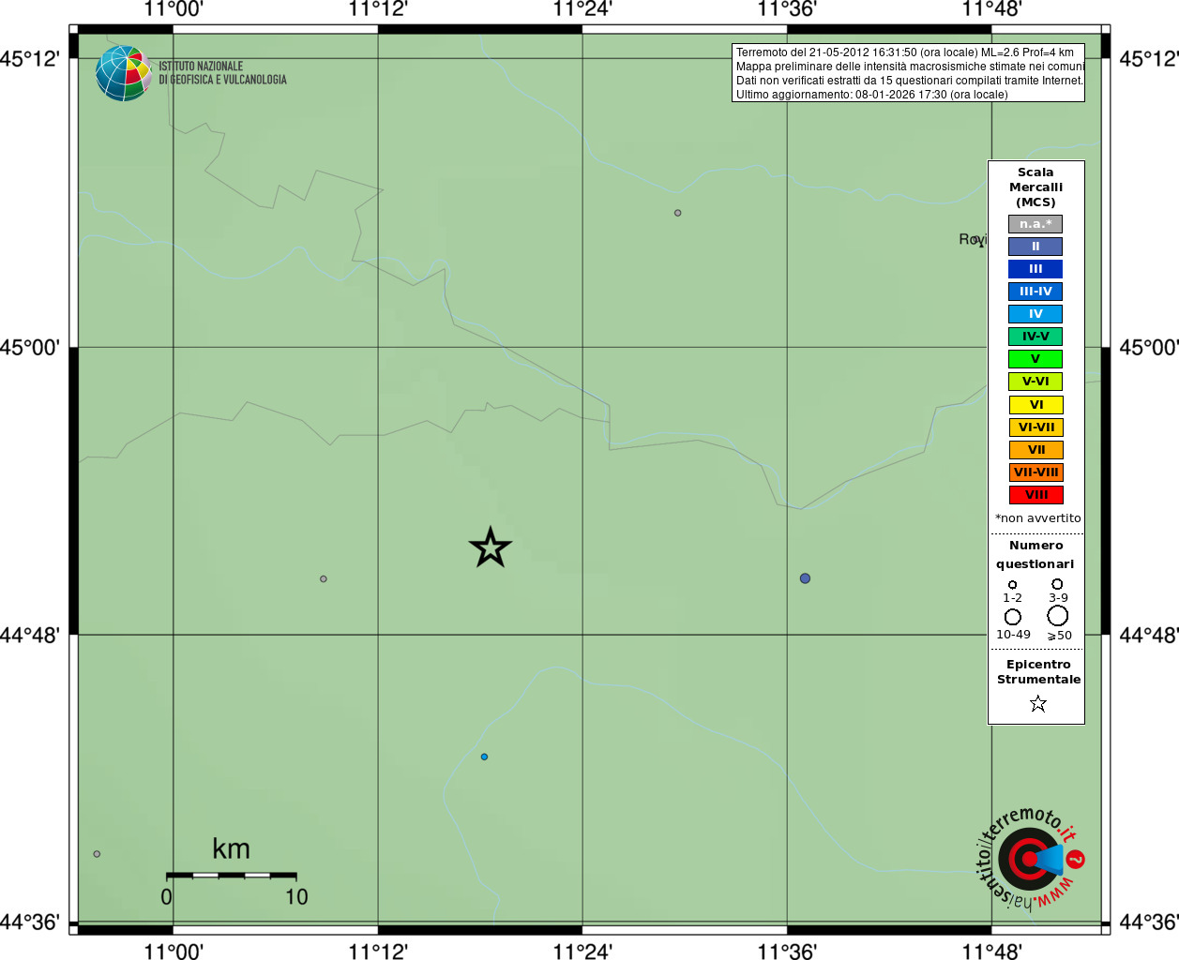Select the gray marker near 11°30' north
Image resolution: width=1179 pixels, height=960 pixels.
click(x=677, y=213)
